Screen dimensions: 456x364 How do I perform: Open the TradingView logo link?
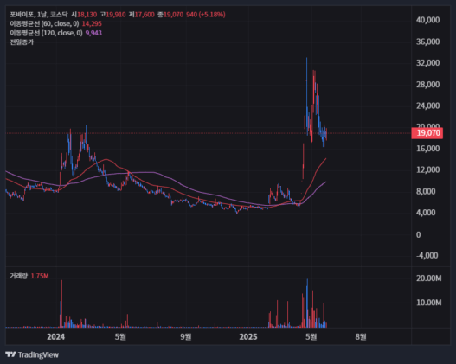click(x=32, y=354)
